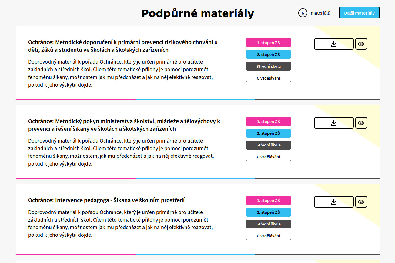Click 2. stupeň ZŠ tag in second card
The height and width of the screenshot is (263, 395).
tap(269, 133)
